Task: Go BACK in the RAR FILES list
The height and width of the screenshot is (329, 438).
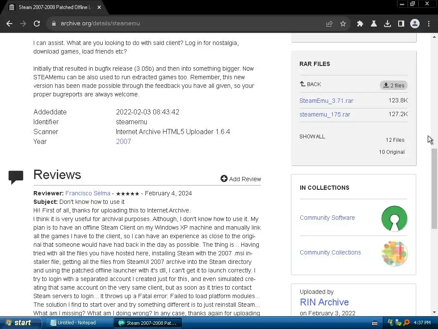Action: click(x=311, y=84)
